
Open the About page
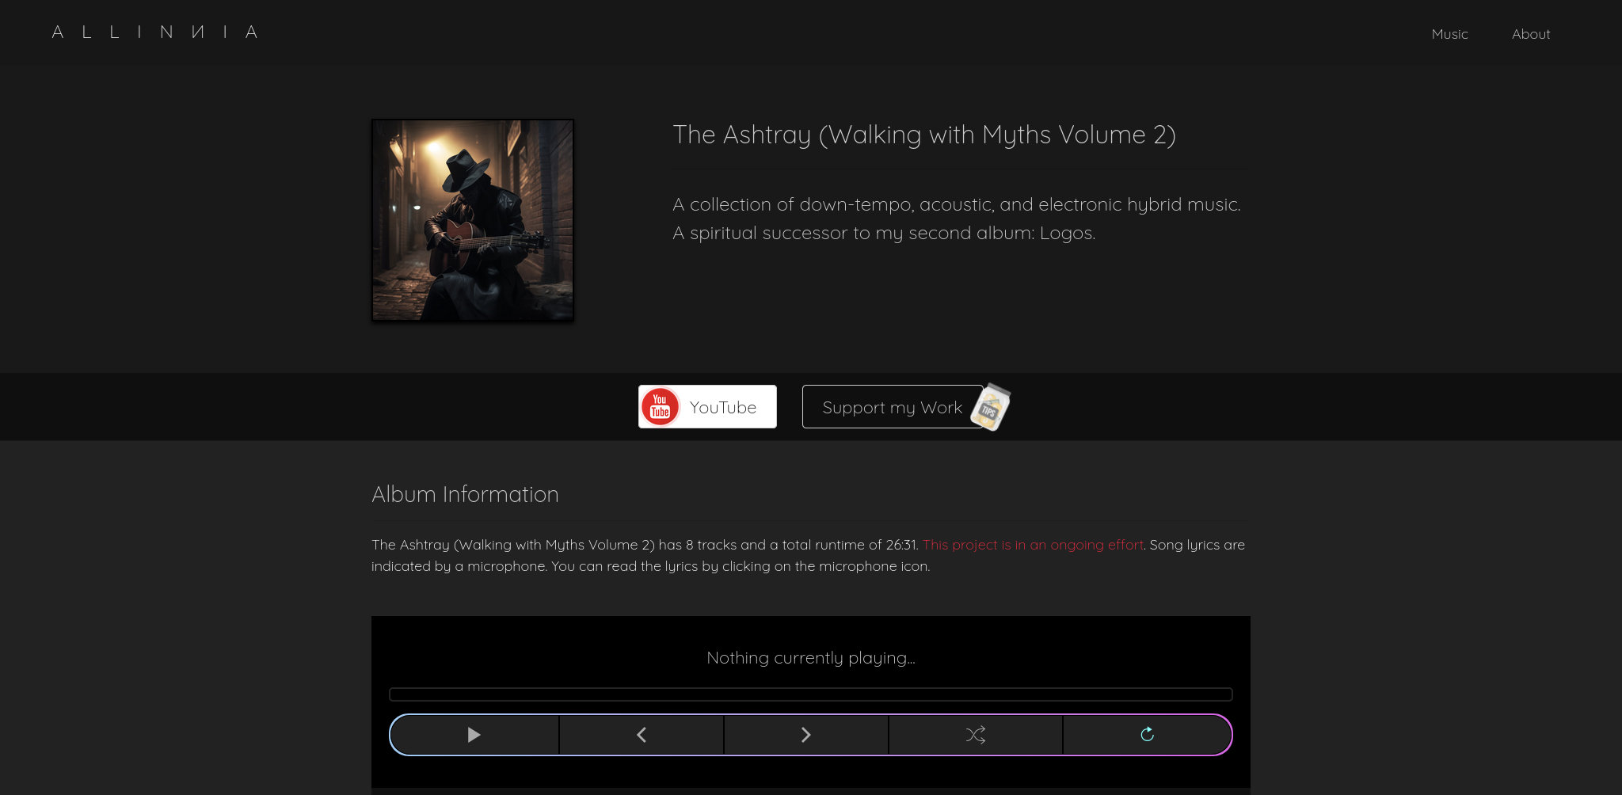pyautogui.click(x=1530, y=34)
